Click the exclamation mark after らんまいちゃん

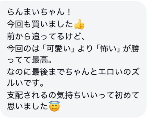[68, 12]
